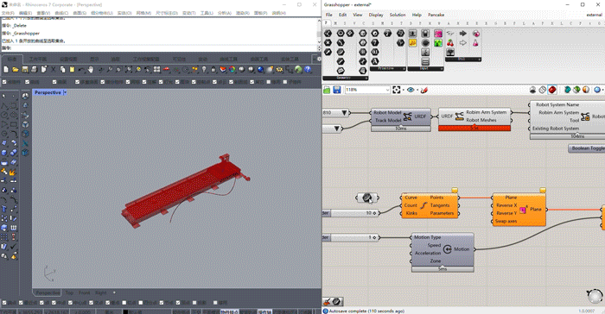605x314 pixels.
Task: Click the Pan hand icon in the Rhino toolbar
Action: pyautogui.click(x=91, y=70)
